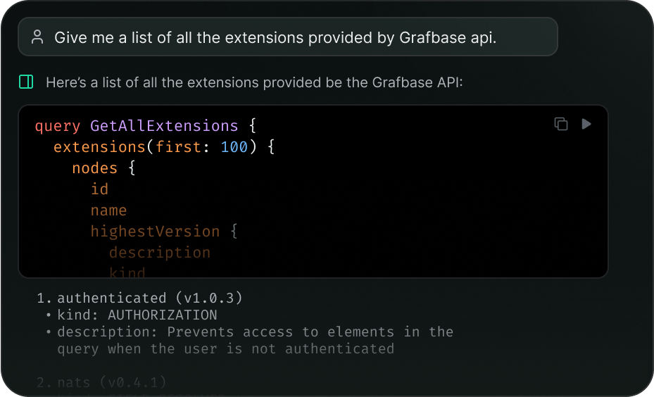
Task: Click the "extensions" field in the query
Action: [99, 147]
